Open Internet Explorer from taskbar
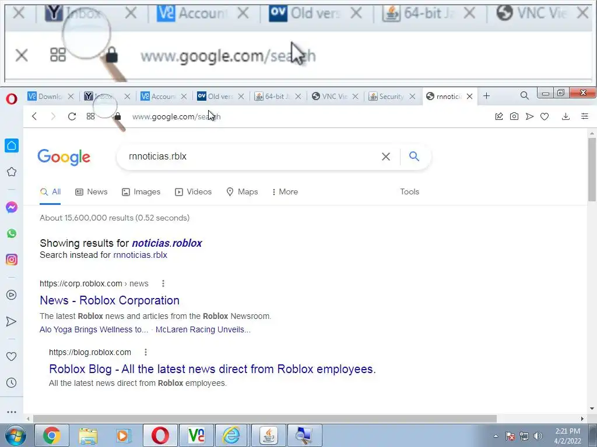This screenshot has height=447, width=597. tap(231, 435)
